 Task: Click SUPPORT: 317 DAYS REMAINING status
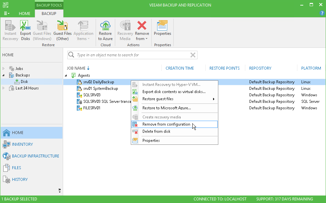click(284, 199)
